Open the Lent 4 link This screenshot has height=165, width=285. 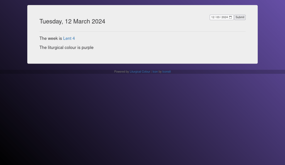[69, 38]
